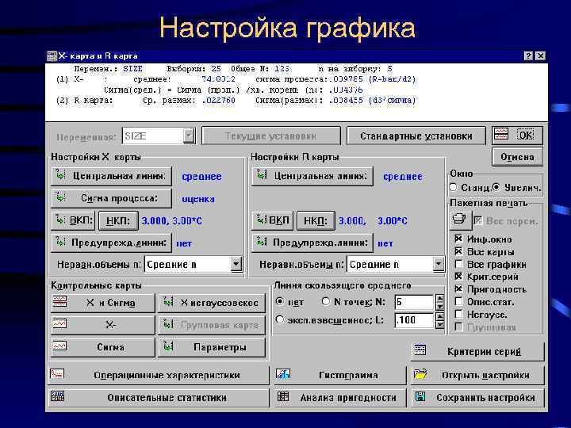
Task: Click the batch print printer icon
Action: click(x=460, y=220)
